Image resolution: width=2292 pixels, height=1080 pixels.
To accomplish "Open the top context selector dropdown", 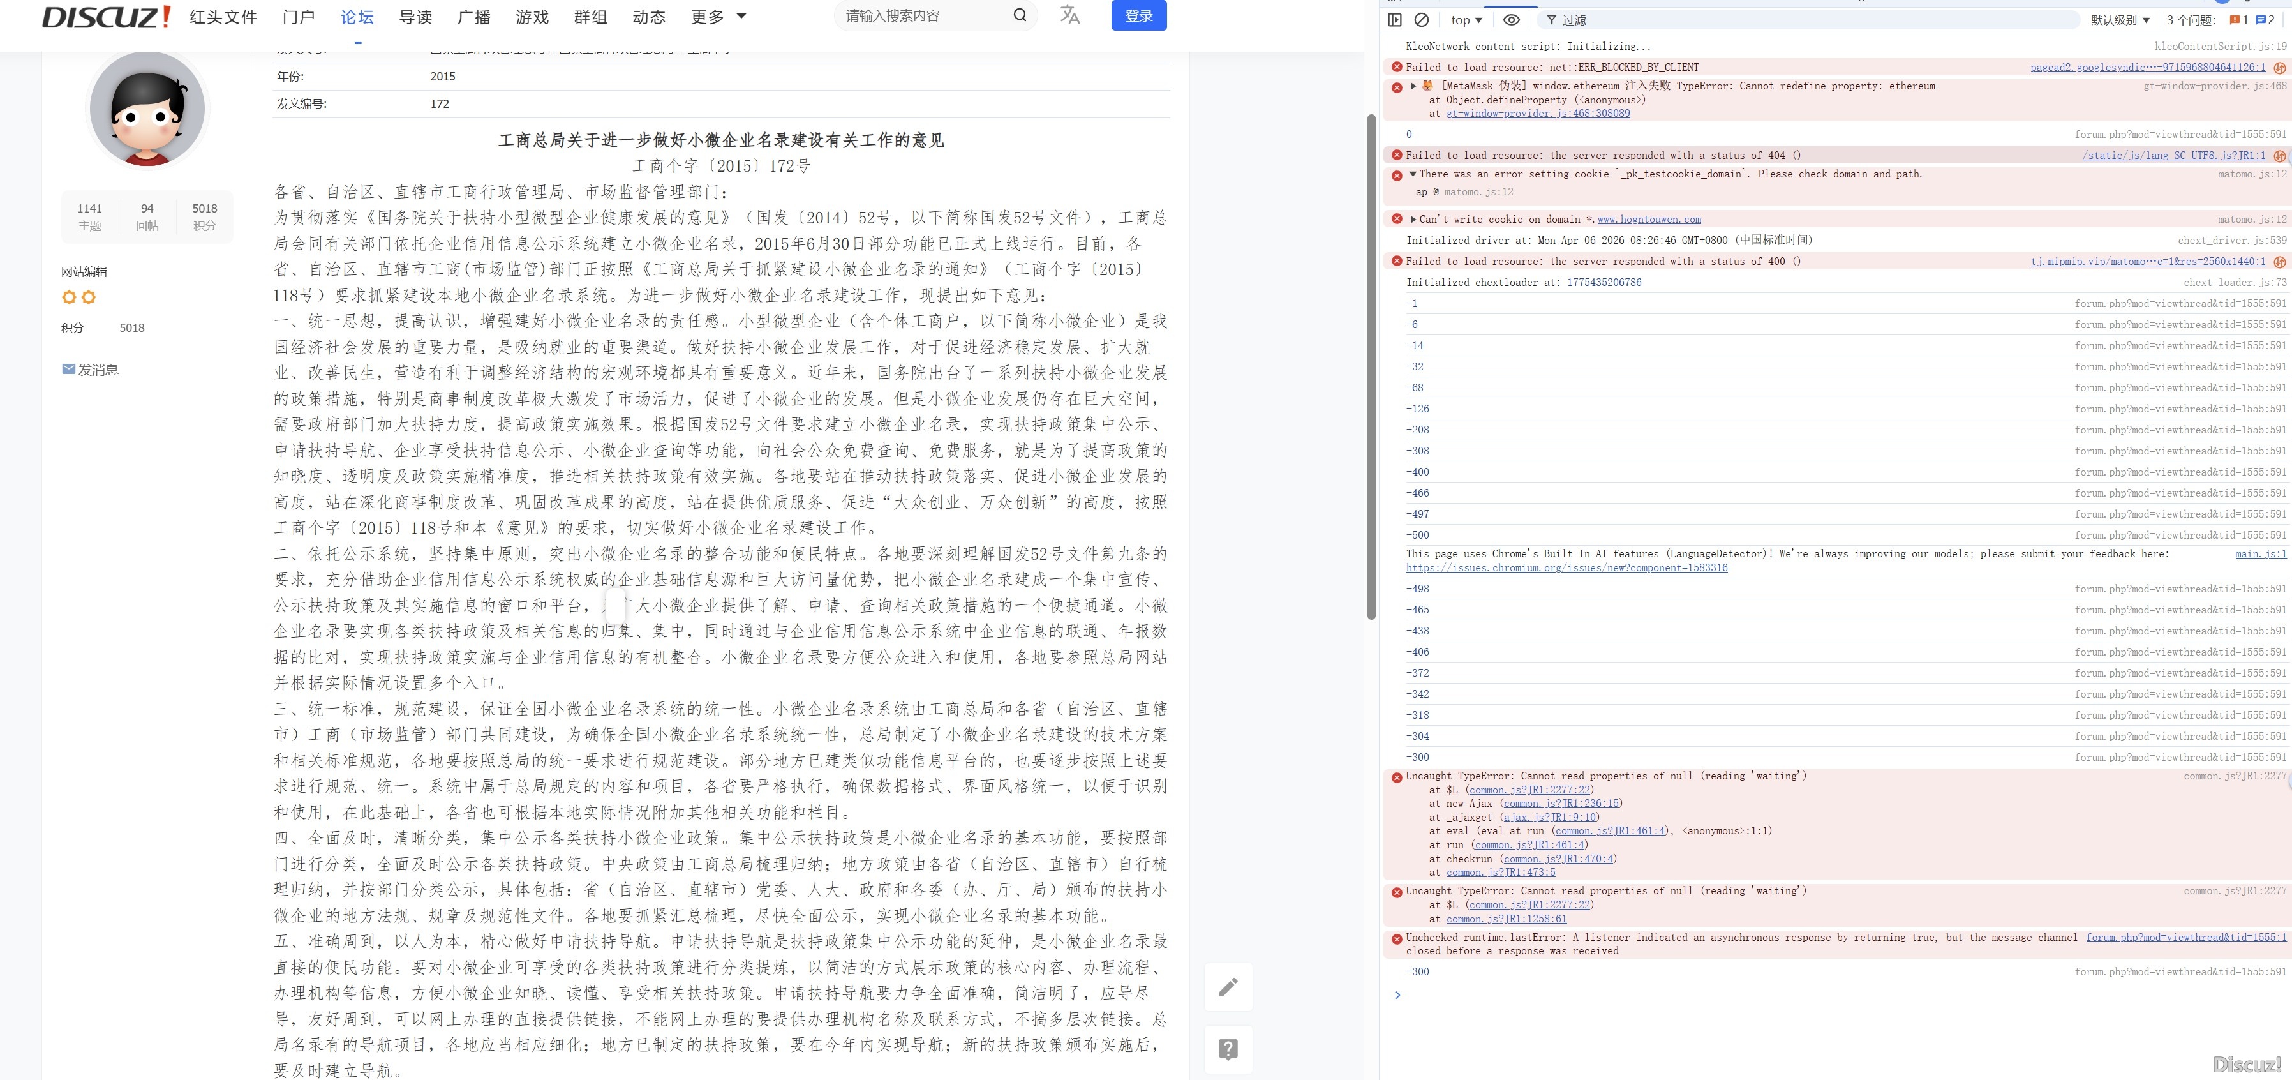I will point(1466,20).
